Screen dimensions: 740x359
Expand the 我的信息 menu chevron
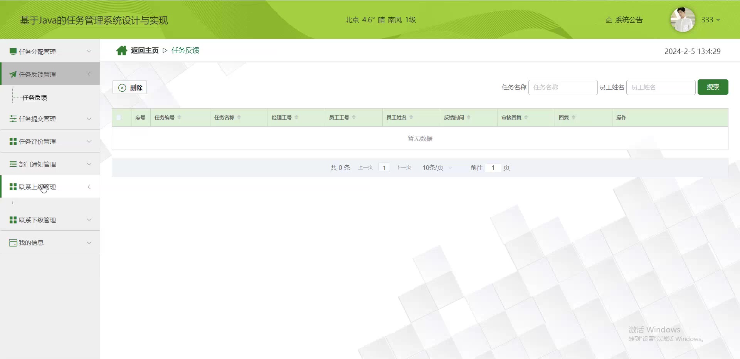click(x=89, y=243)
